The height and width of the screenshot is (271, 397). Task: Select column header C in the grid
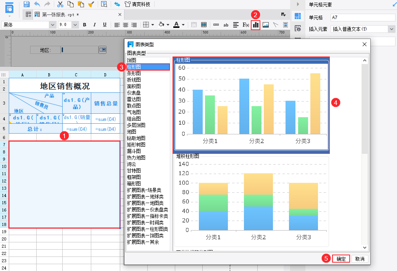[76, 75]
